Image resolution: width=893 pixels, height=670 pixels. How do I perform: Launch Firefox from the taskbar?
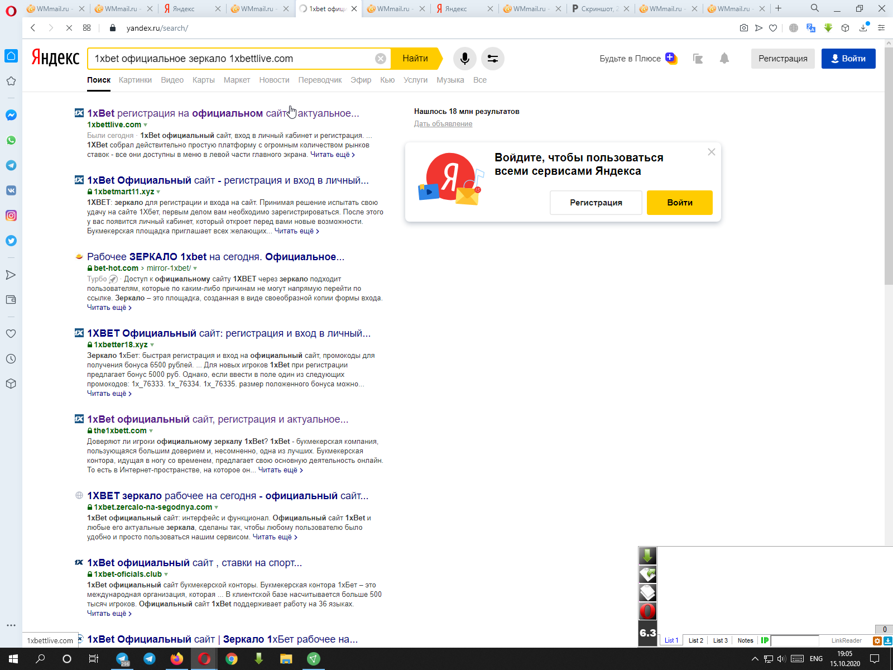pos(177,659)
